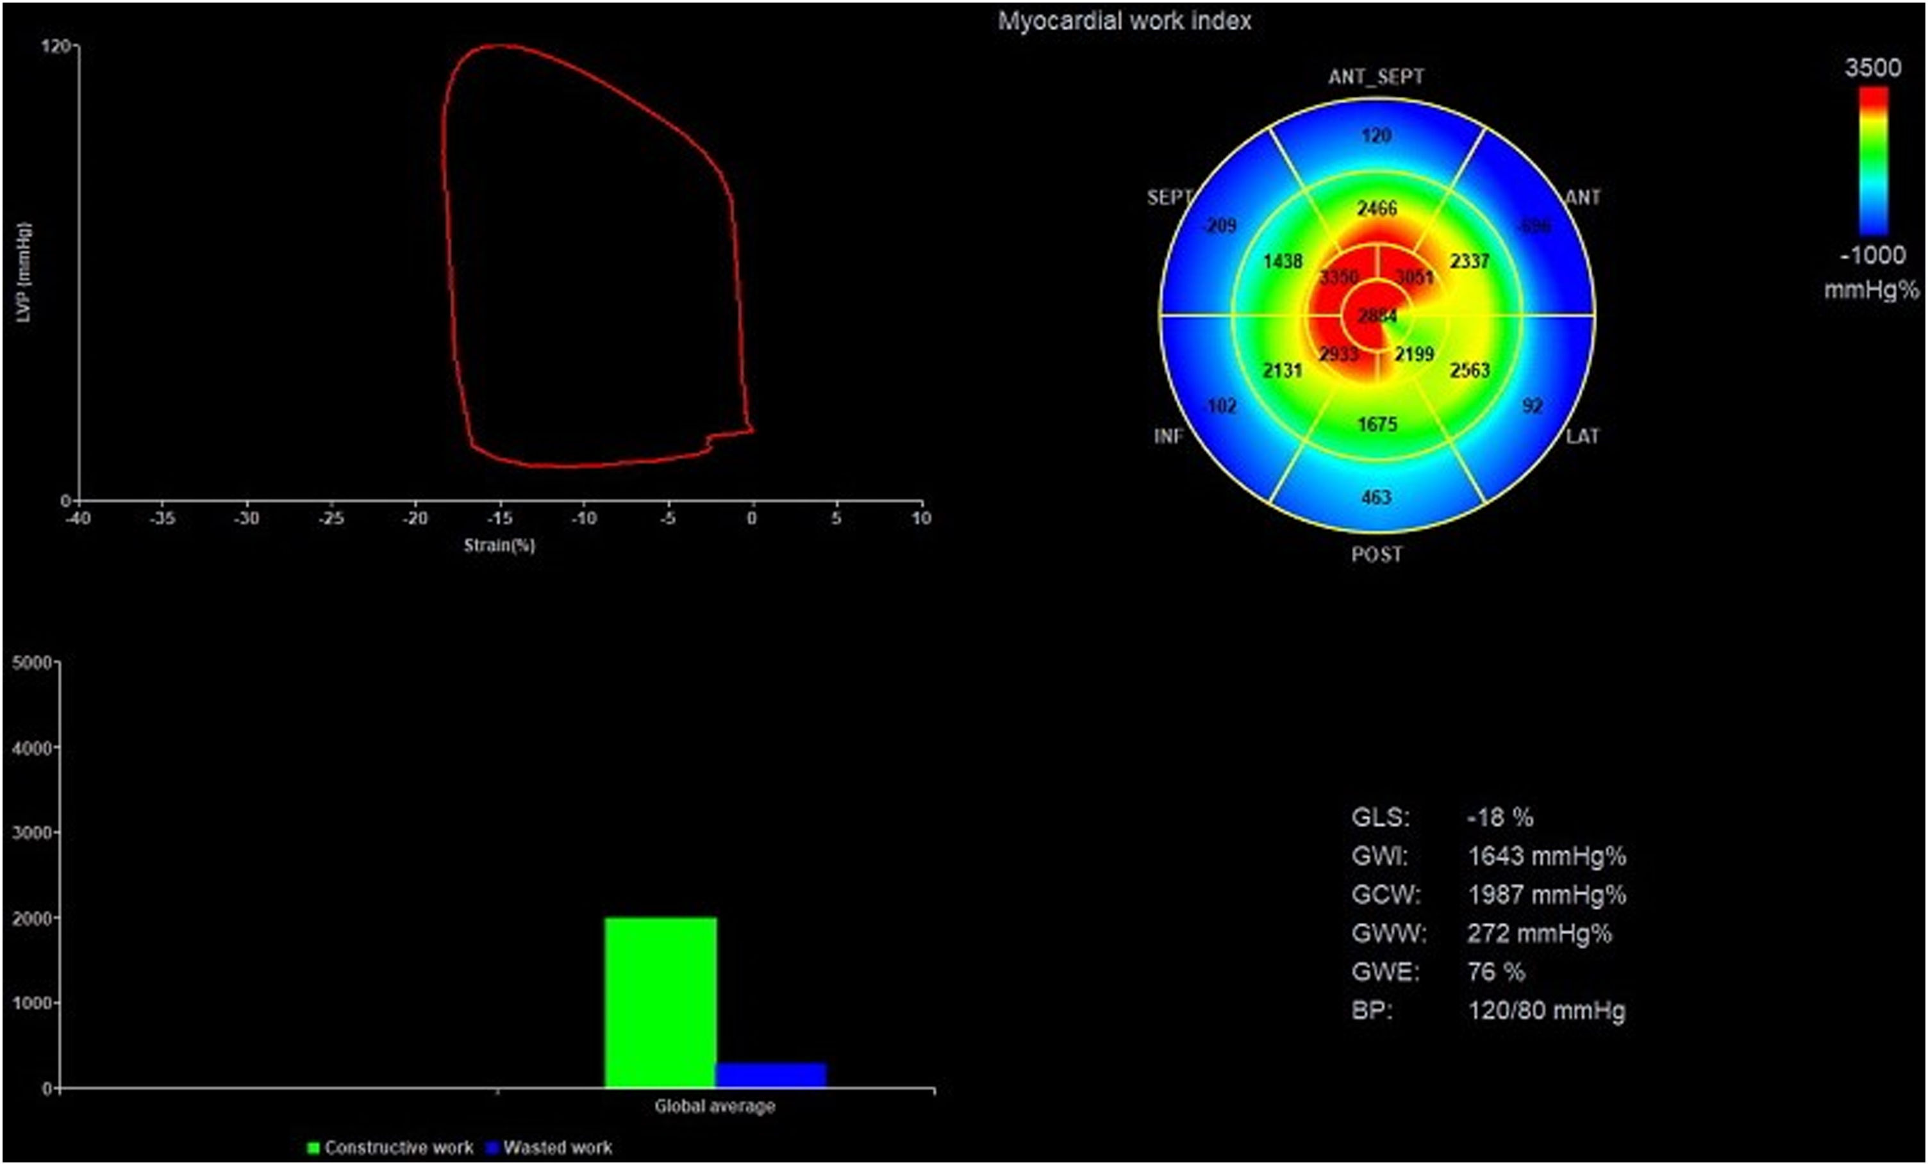Select the bull's-eye segment valued 1438
Screen dimensions: 1928x1165
coord(1283,261)
